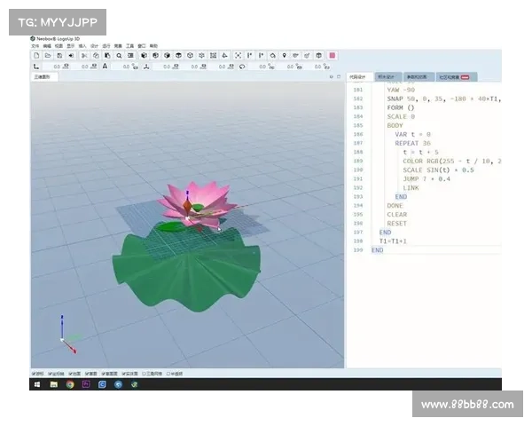Click the three-axis icon in second toolbar
This screenshot has width=532, height=426.
coord(146,67)
